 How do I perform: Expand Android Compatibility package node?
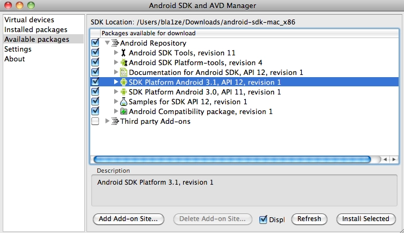tap(116, 111)
